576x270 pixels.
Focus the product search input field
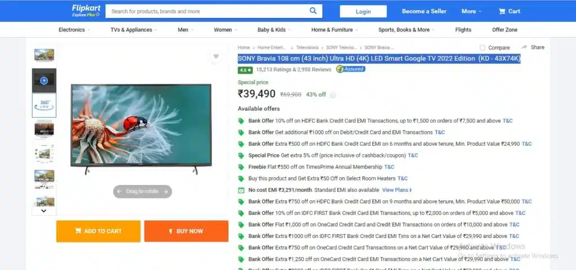click(206, 11)
